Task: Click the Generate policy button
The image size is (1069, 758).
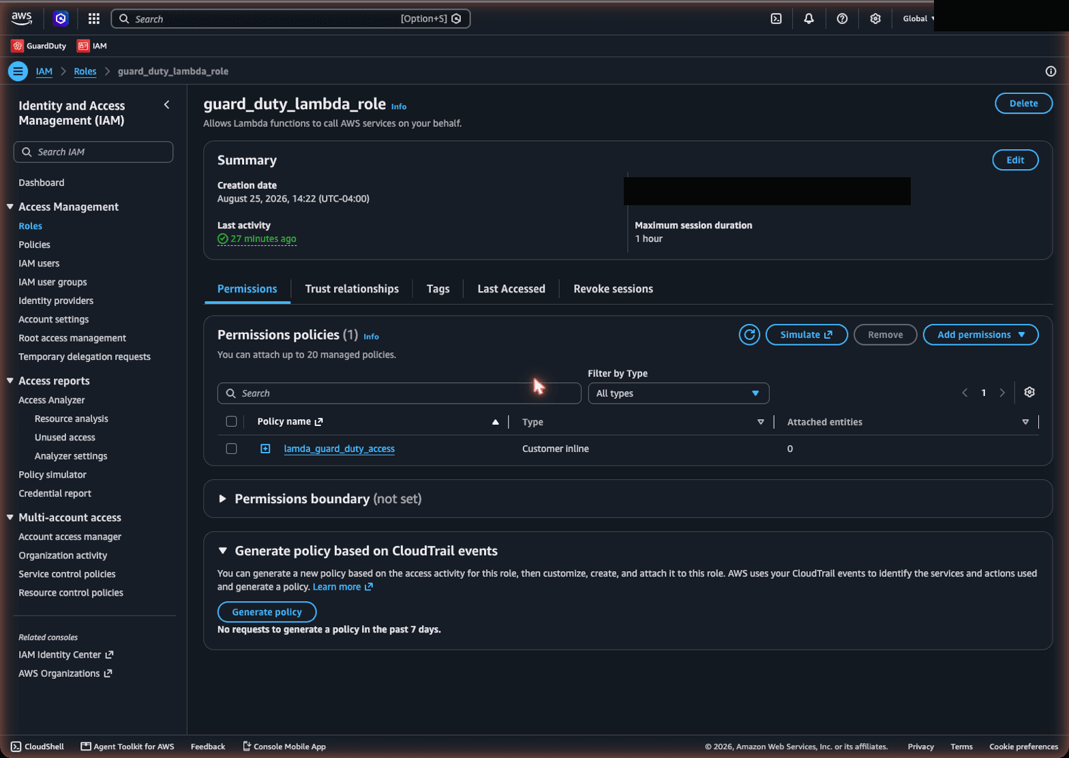Action: (x=267, y=612)
